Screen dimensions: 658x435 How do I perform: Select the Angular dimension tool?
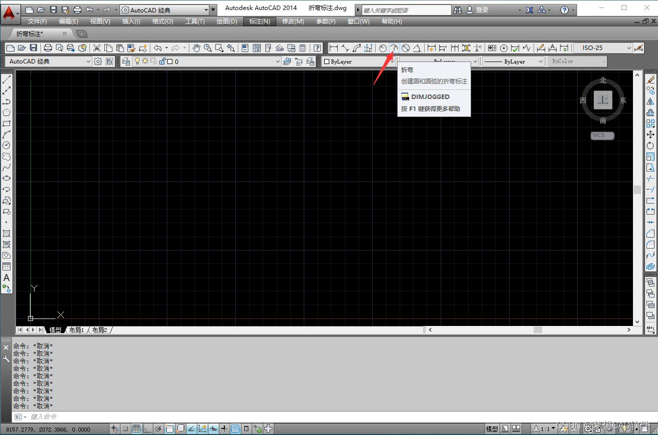point(417,48)
